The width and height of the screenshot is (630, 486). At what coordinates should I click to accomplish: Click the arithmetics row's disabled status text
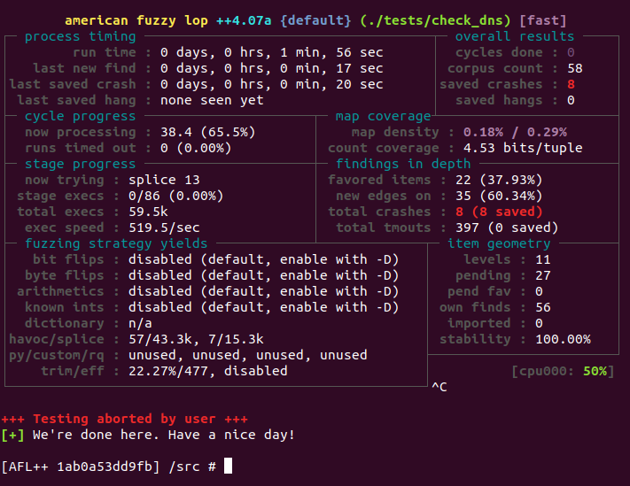point(263,291)
